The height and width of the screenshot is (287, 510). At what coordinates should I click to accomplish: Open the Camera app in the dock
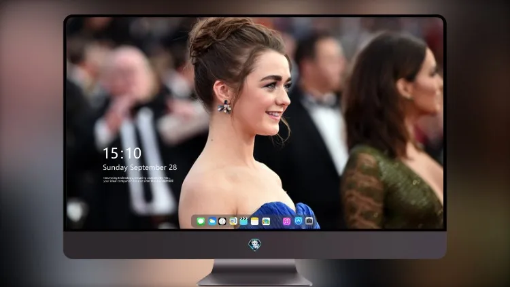(309, 221)
